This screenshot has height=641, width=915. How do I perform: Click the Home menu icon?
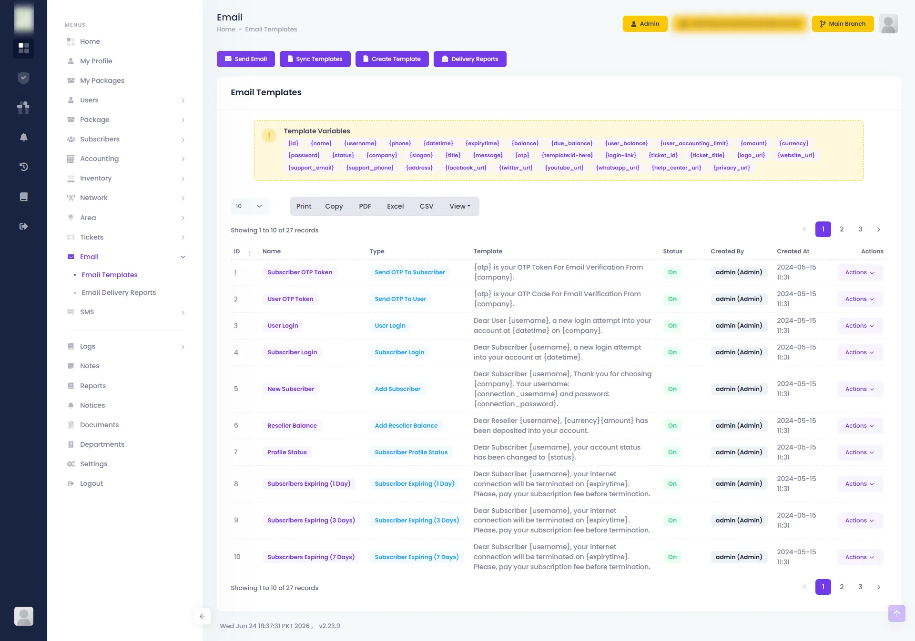71,41
